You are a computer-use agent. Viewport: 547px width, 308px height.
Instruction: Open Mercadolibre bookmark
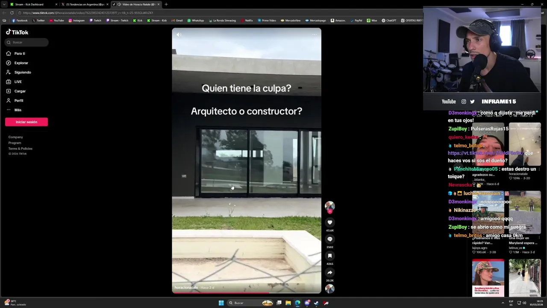tap(290, 21)
